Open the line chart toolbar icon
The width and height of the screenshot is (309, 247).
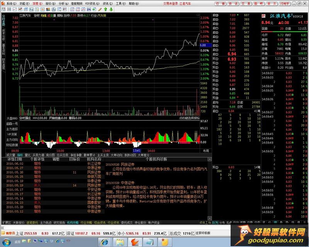[15, 9]
